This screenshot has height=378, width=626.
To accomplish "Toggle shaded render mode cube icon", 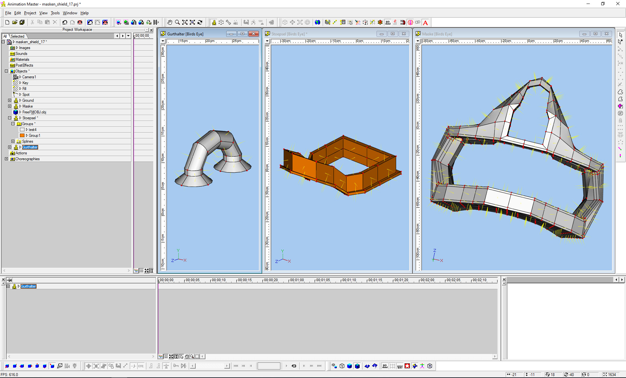I will 350,366.
